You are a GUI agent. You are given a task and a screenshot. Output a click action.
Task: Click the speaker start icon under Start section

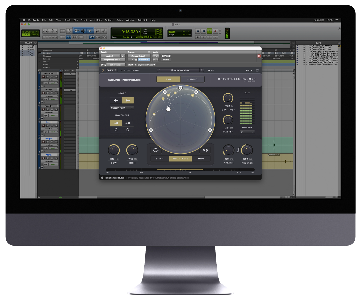pos(116,100)
